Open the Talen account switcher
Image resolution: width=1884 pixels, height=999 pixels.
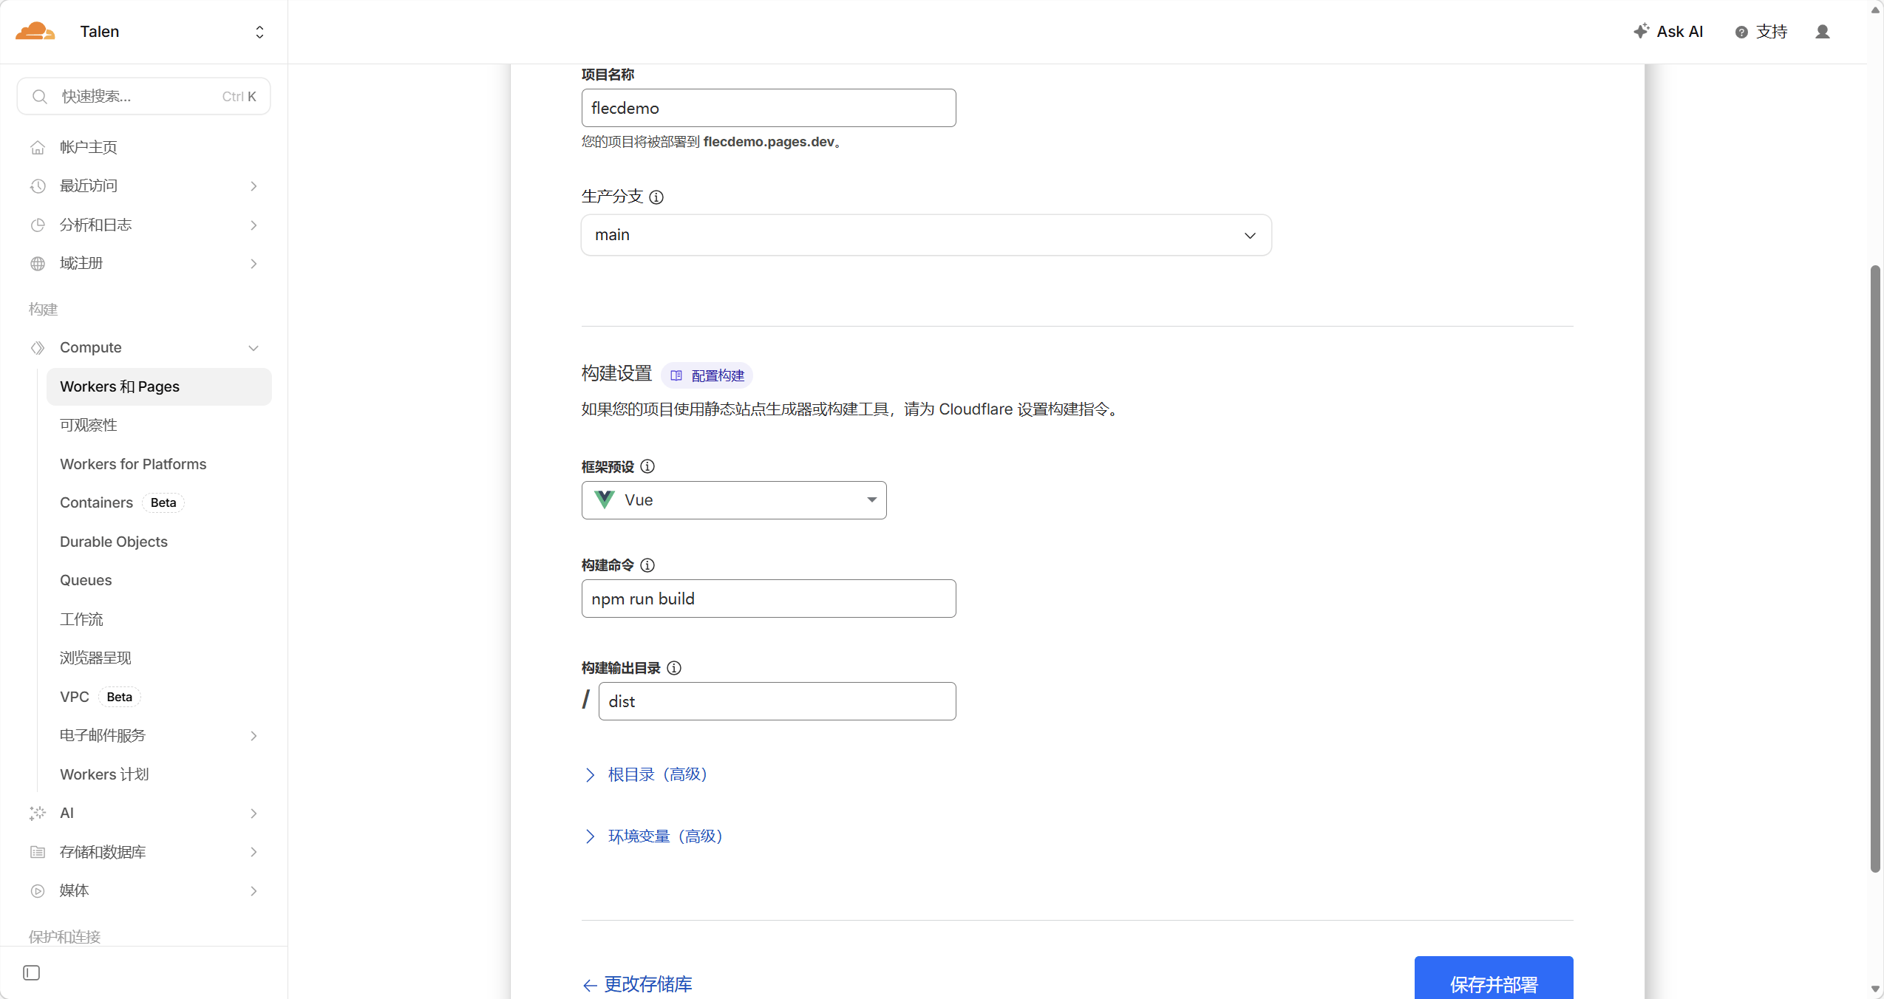(259, 31)
